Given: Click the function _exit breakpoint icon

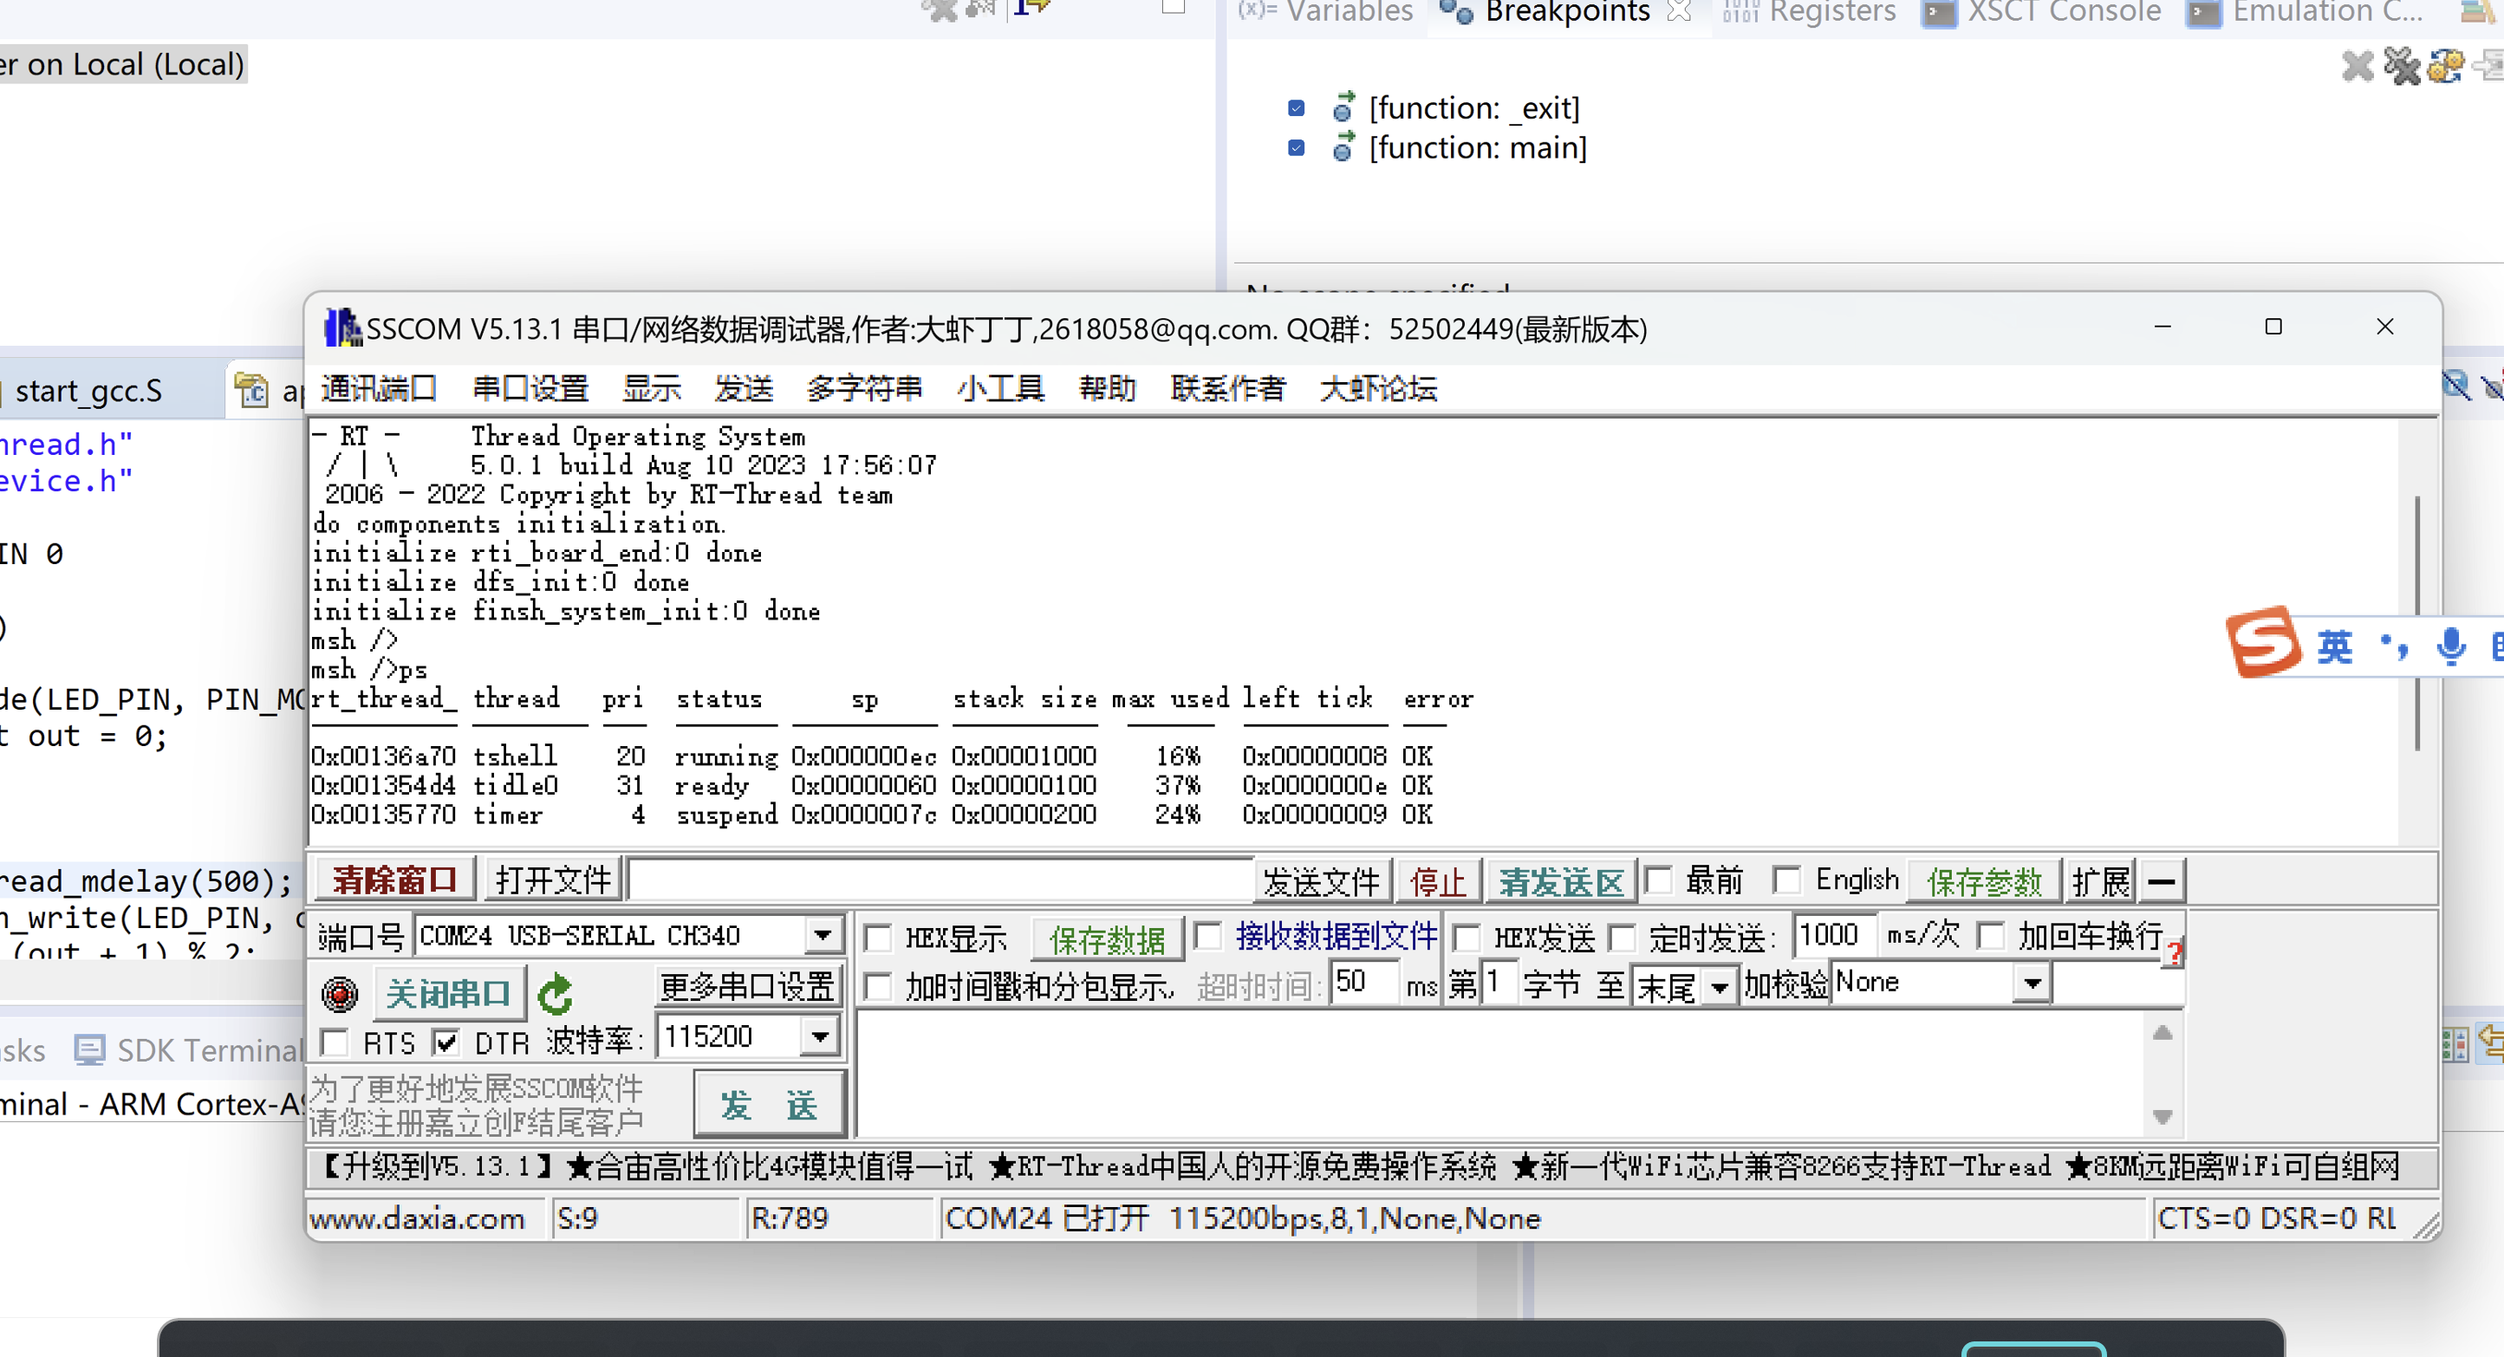Looking at the screenshot, I should [1343, 107].
